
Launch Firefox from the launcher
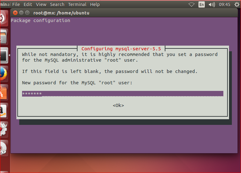[3, 74]
